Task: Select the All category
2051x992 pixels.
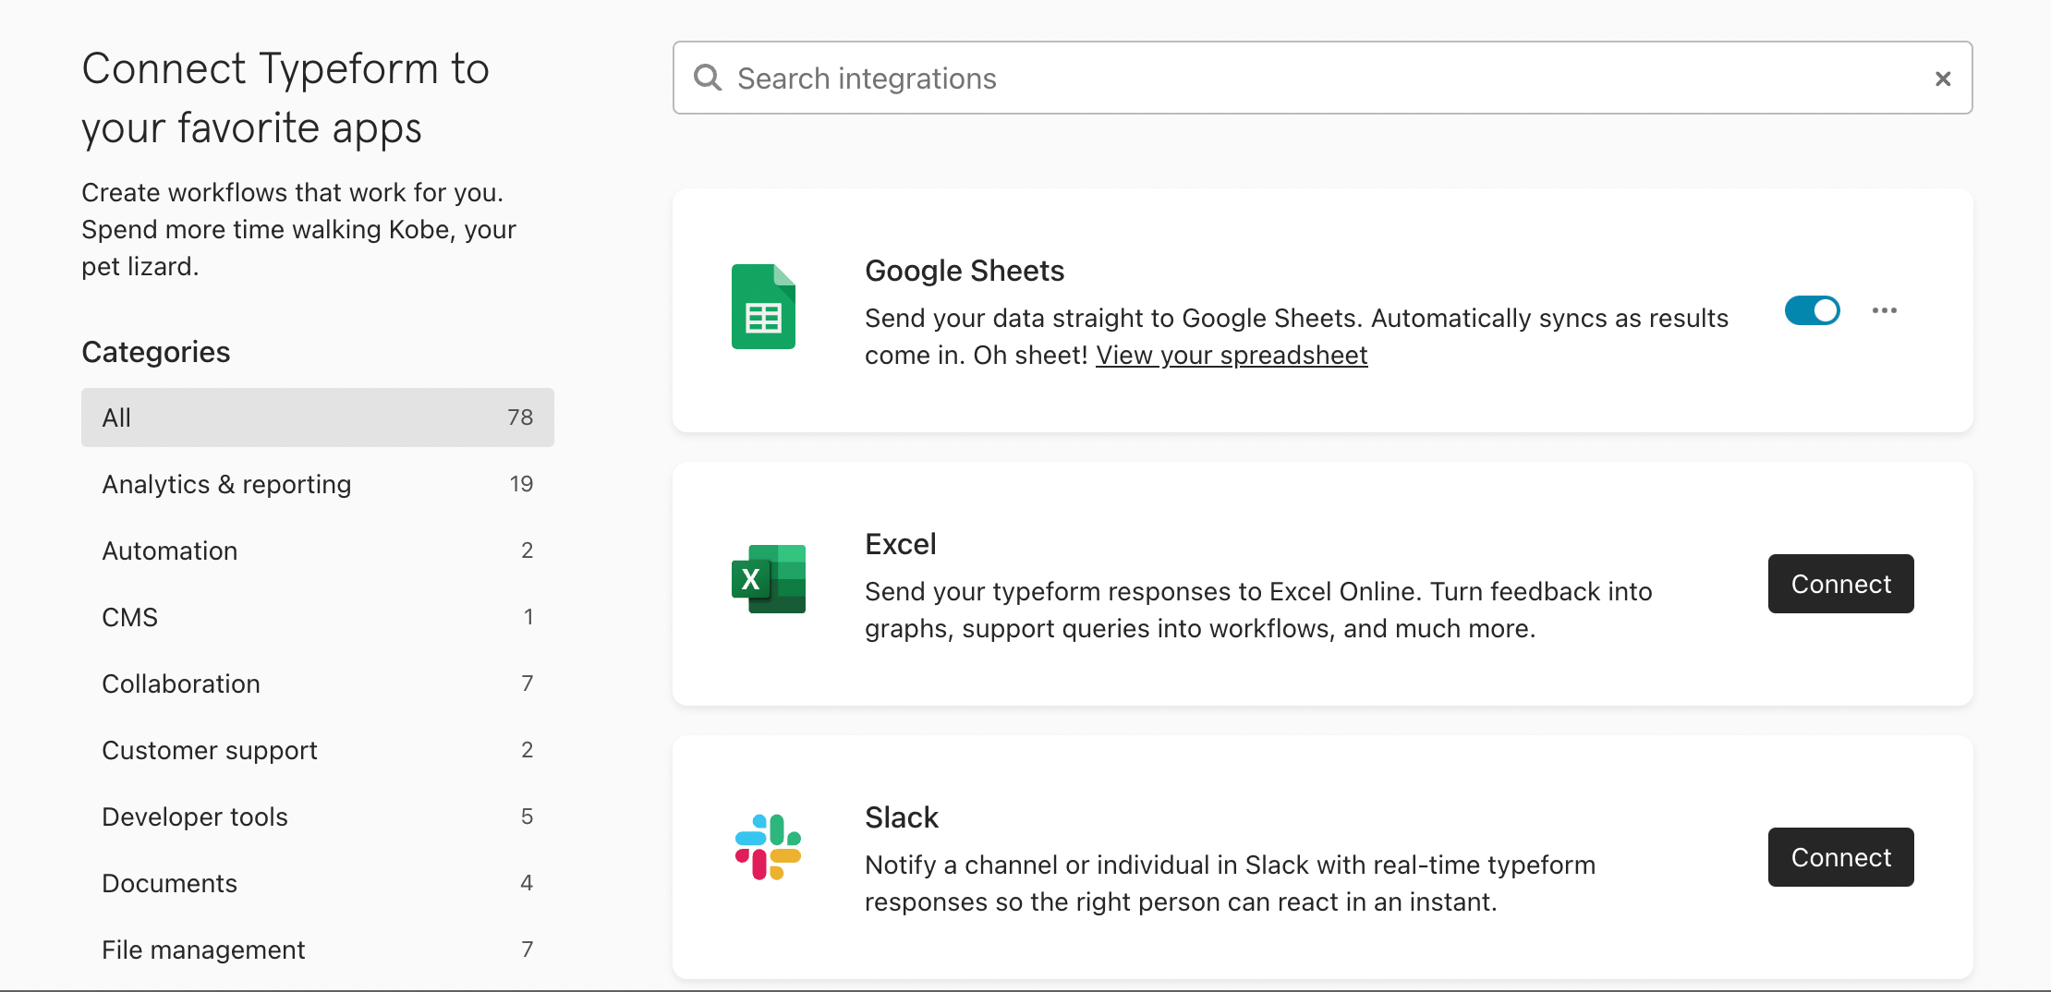Action: [x=317, y=417]
